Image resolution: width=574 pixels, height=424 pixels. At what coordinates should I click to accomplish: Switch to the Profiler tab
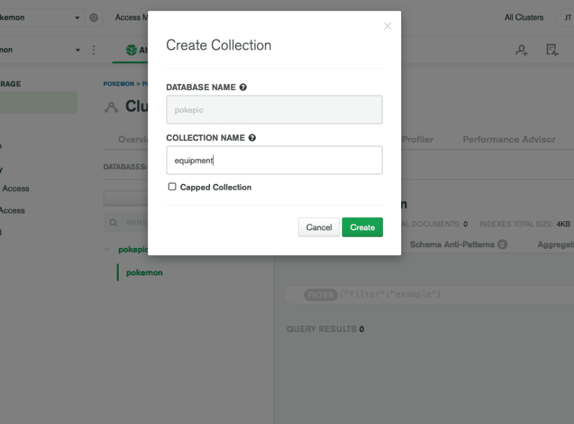tap(417, 140)
